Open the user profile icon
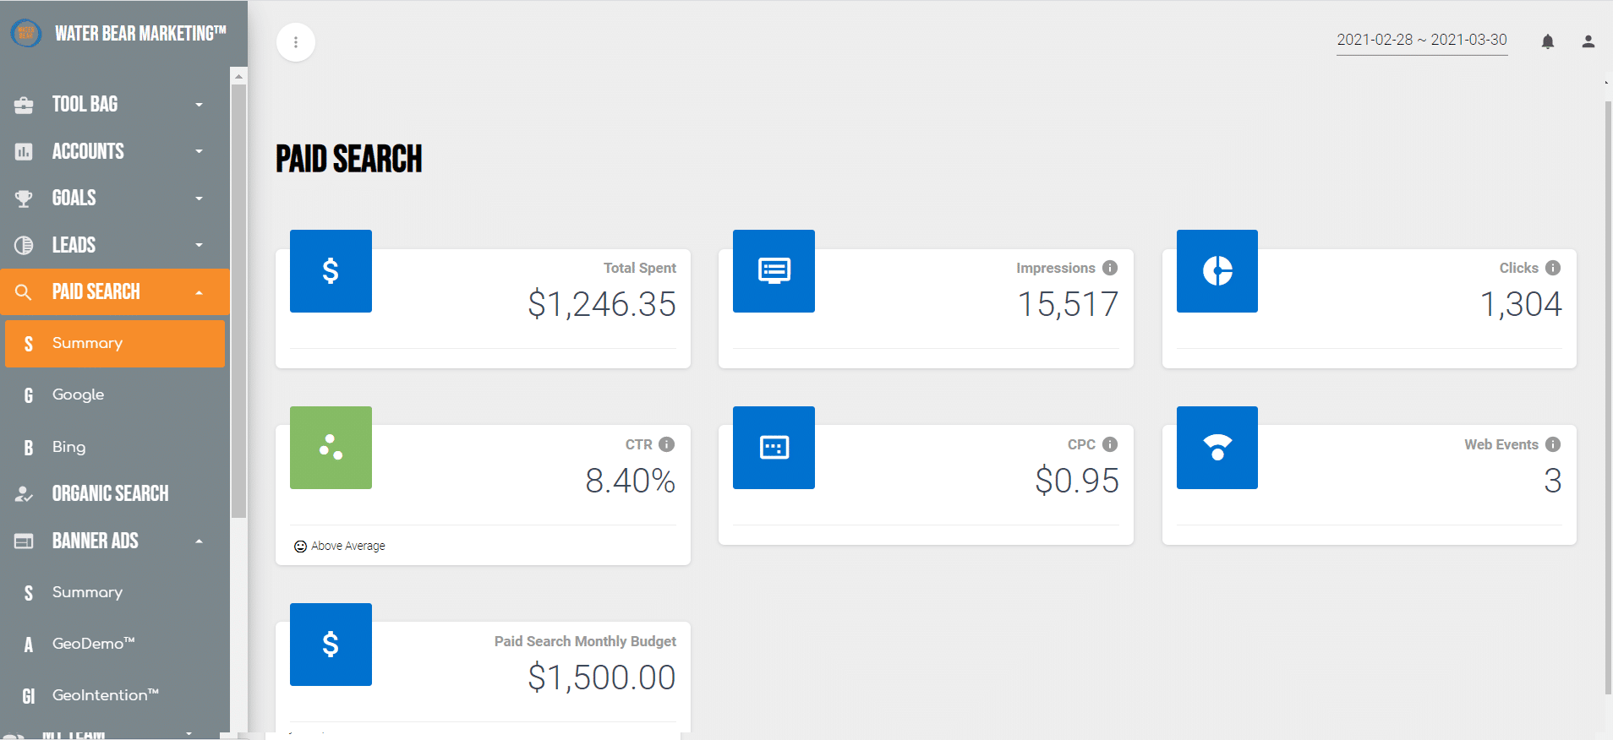The height and width of the screenshot is (740, 1613). point(1588,41)
